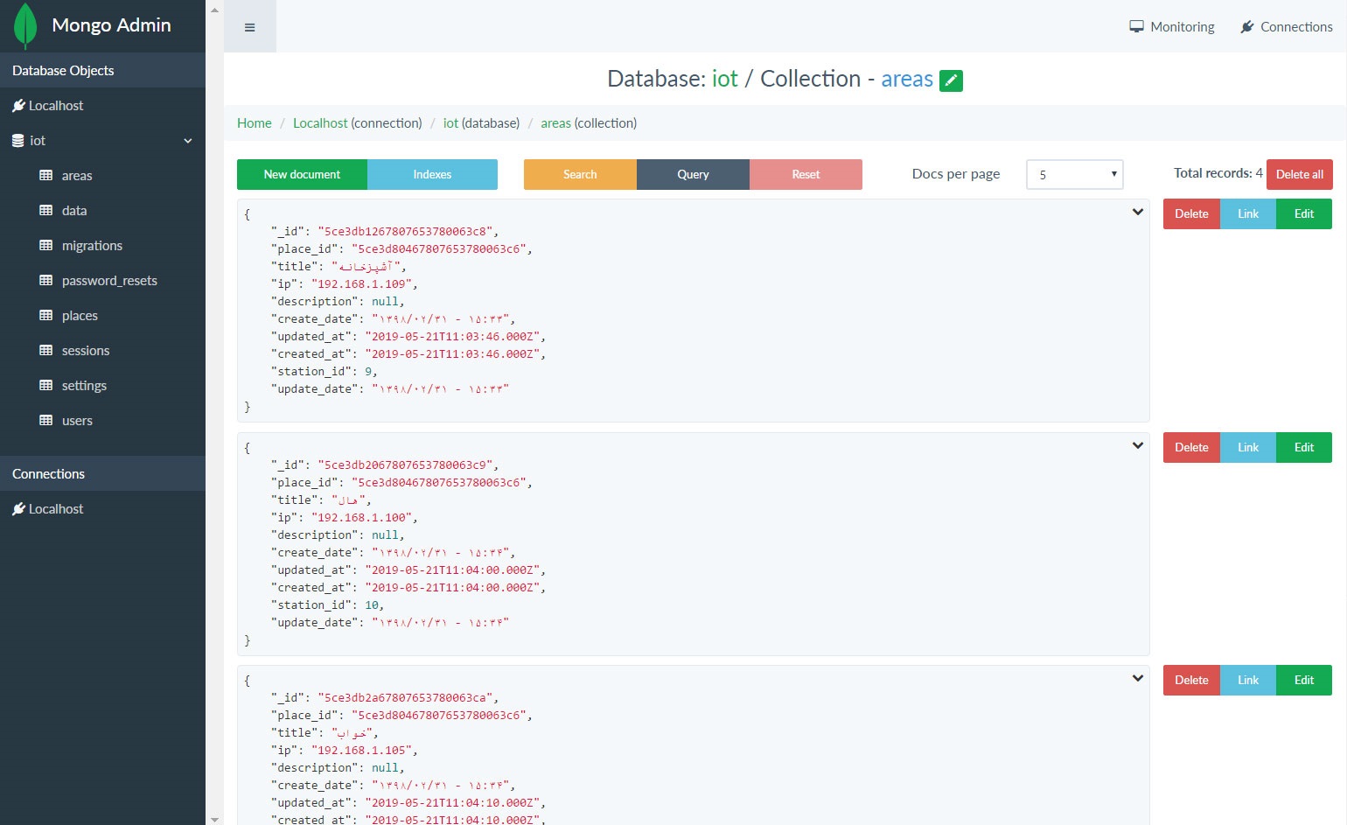Click Link for document with ip 192.168.1.105
1347x825 pixels.
pyautogui.click(x=1248, y=680)
